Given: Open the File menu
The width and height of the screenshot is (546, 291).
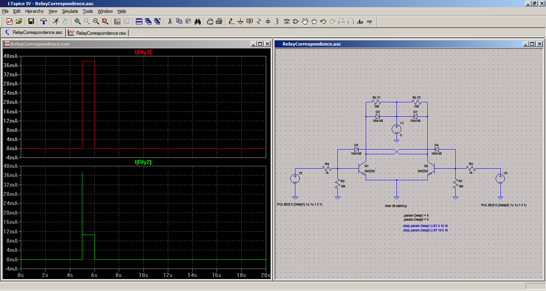Looking at the screenshot, I should pos(5,11).
